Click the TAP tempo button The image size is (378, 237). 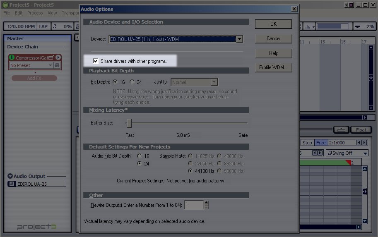coord(43,26)
